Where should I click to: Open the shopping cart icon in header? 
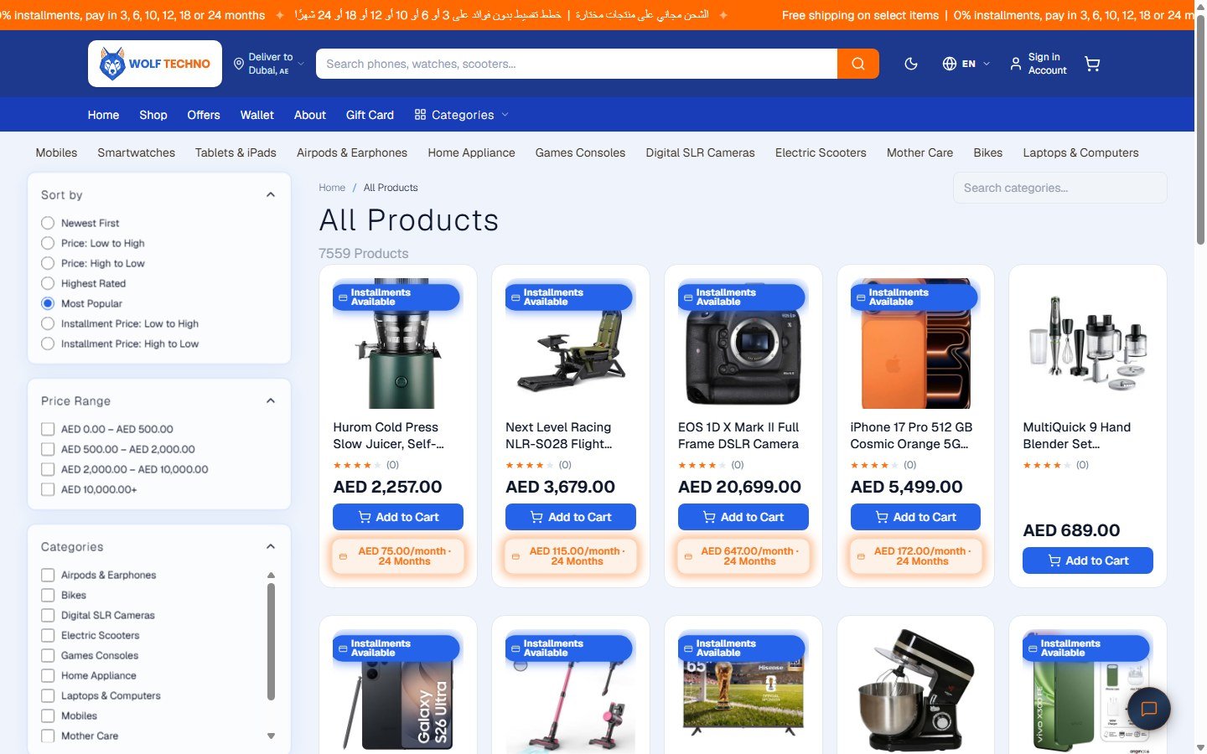point(1092,64)
